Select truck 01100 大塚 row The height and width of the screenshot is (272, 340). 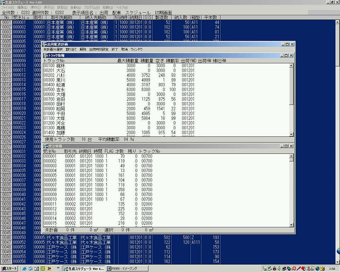(x=166, y=118)
